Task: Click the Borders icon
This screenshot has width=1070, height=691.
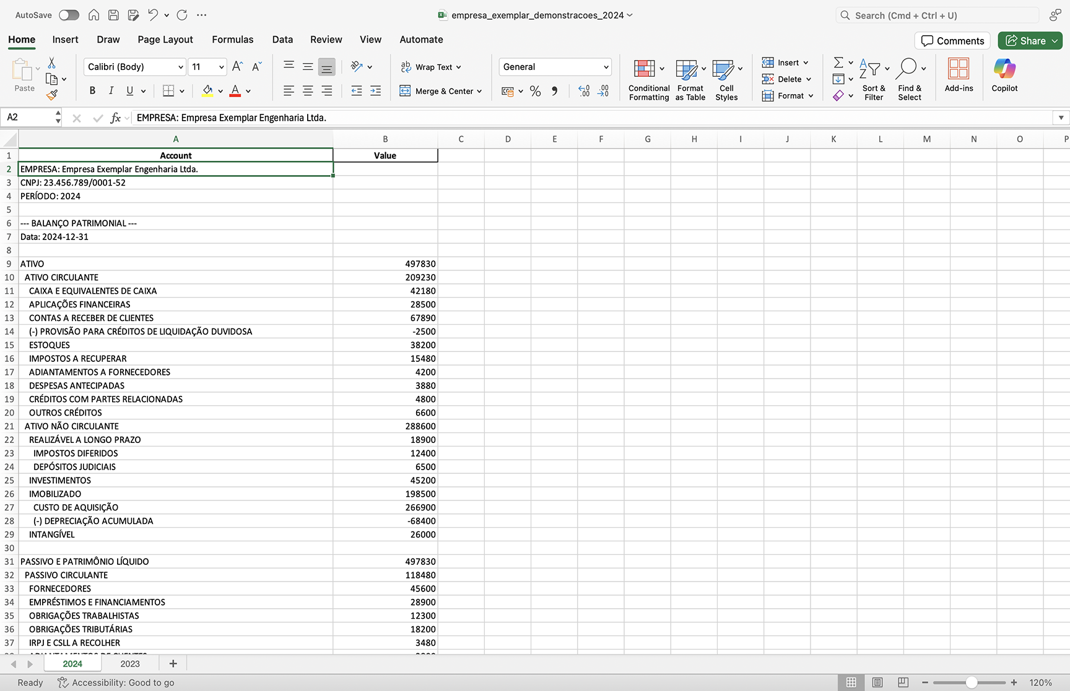Action: pos(168,91)
